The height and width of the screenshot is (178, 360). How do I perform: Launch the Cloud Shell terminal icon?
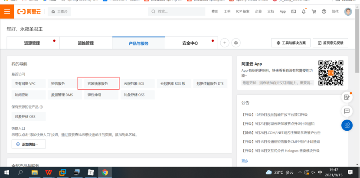(294, 11)
